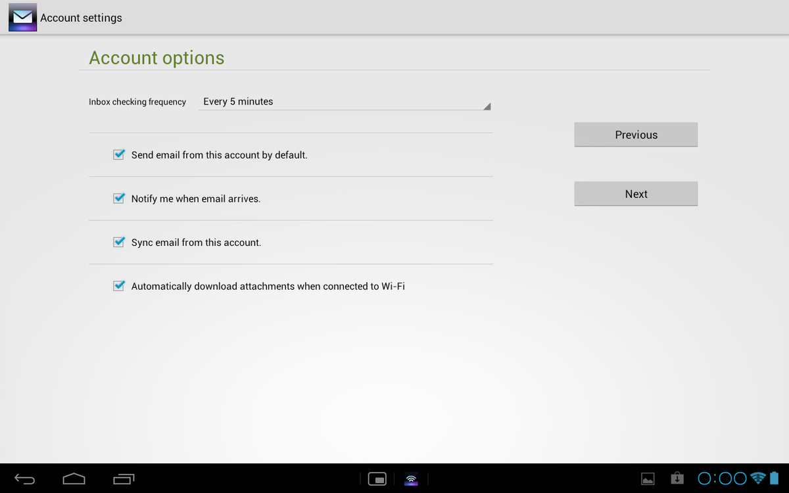
Task: Click the dropdown arrow beside Every 5 minutes
Action: pyautogui.click(x=486, y=106)
